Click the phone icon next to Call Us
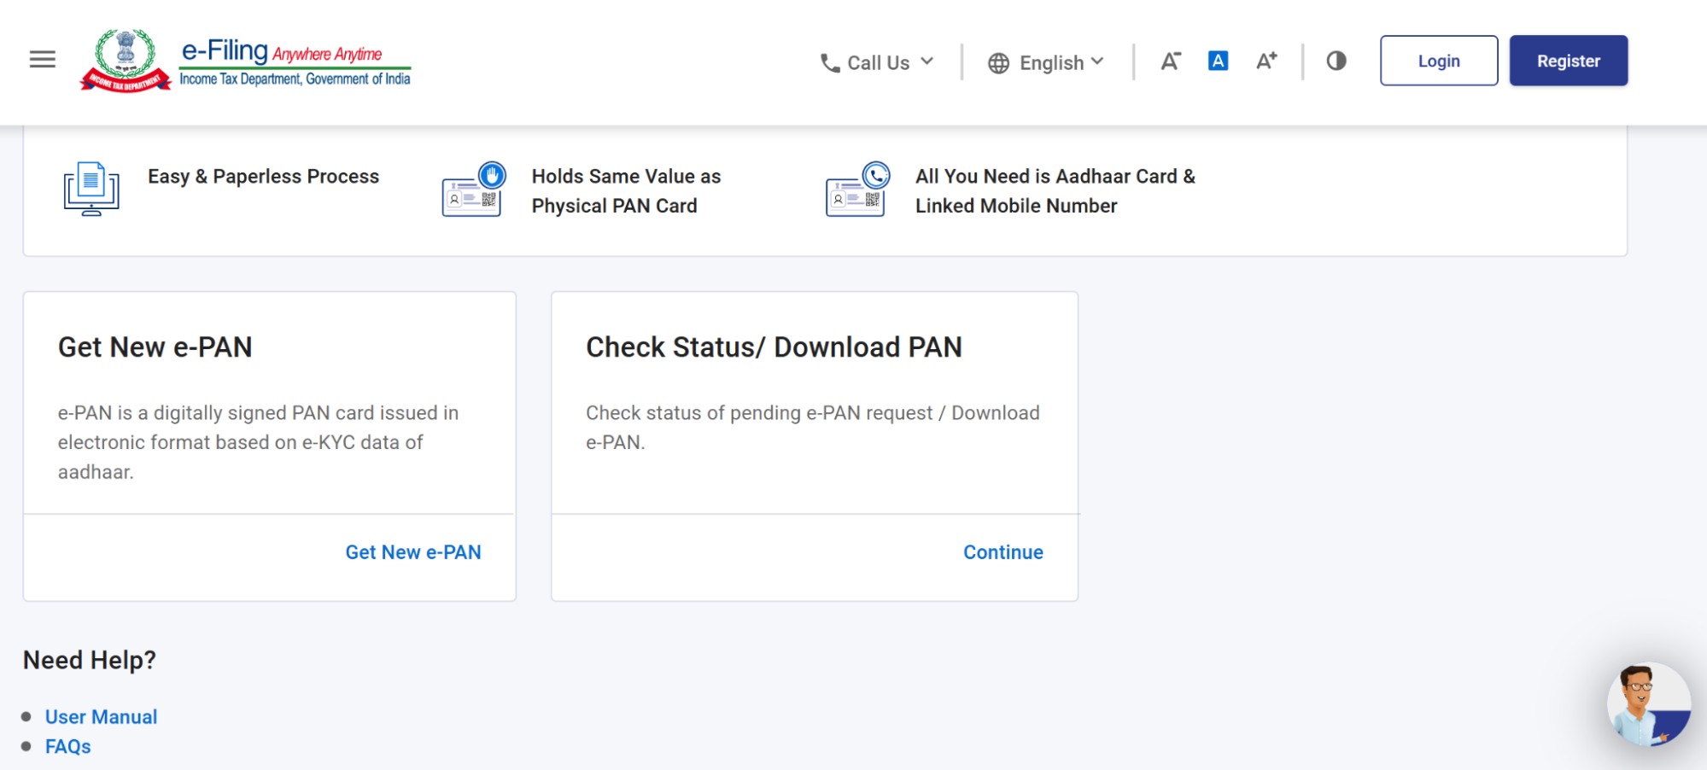Screen dimensions: 1707x770 point(830,63)
